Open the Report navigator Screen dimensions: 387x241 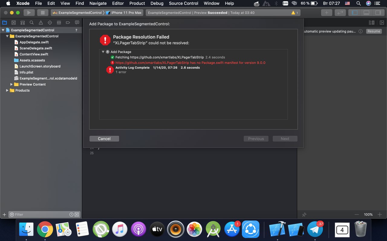pos(77,23)
